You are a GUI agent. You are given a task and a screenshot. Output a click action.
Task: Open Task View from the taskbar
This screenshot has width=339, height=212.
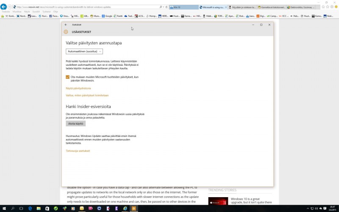coord(21,209)
